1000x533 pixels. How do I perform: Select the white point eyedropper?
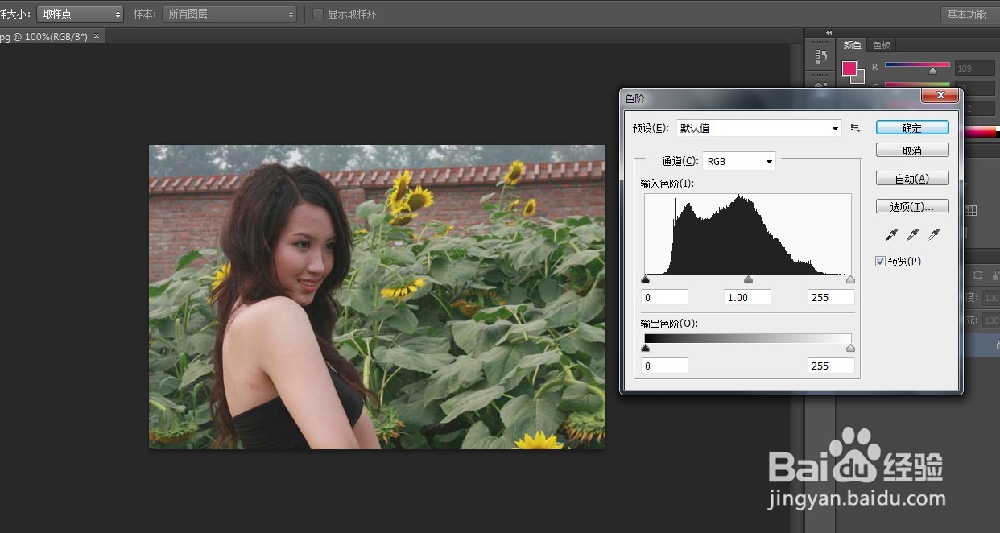933,234
